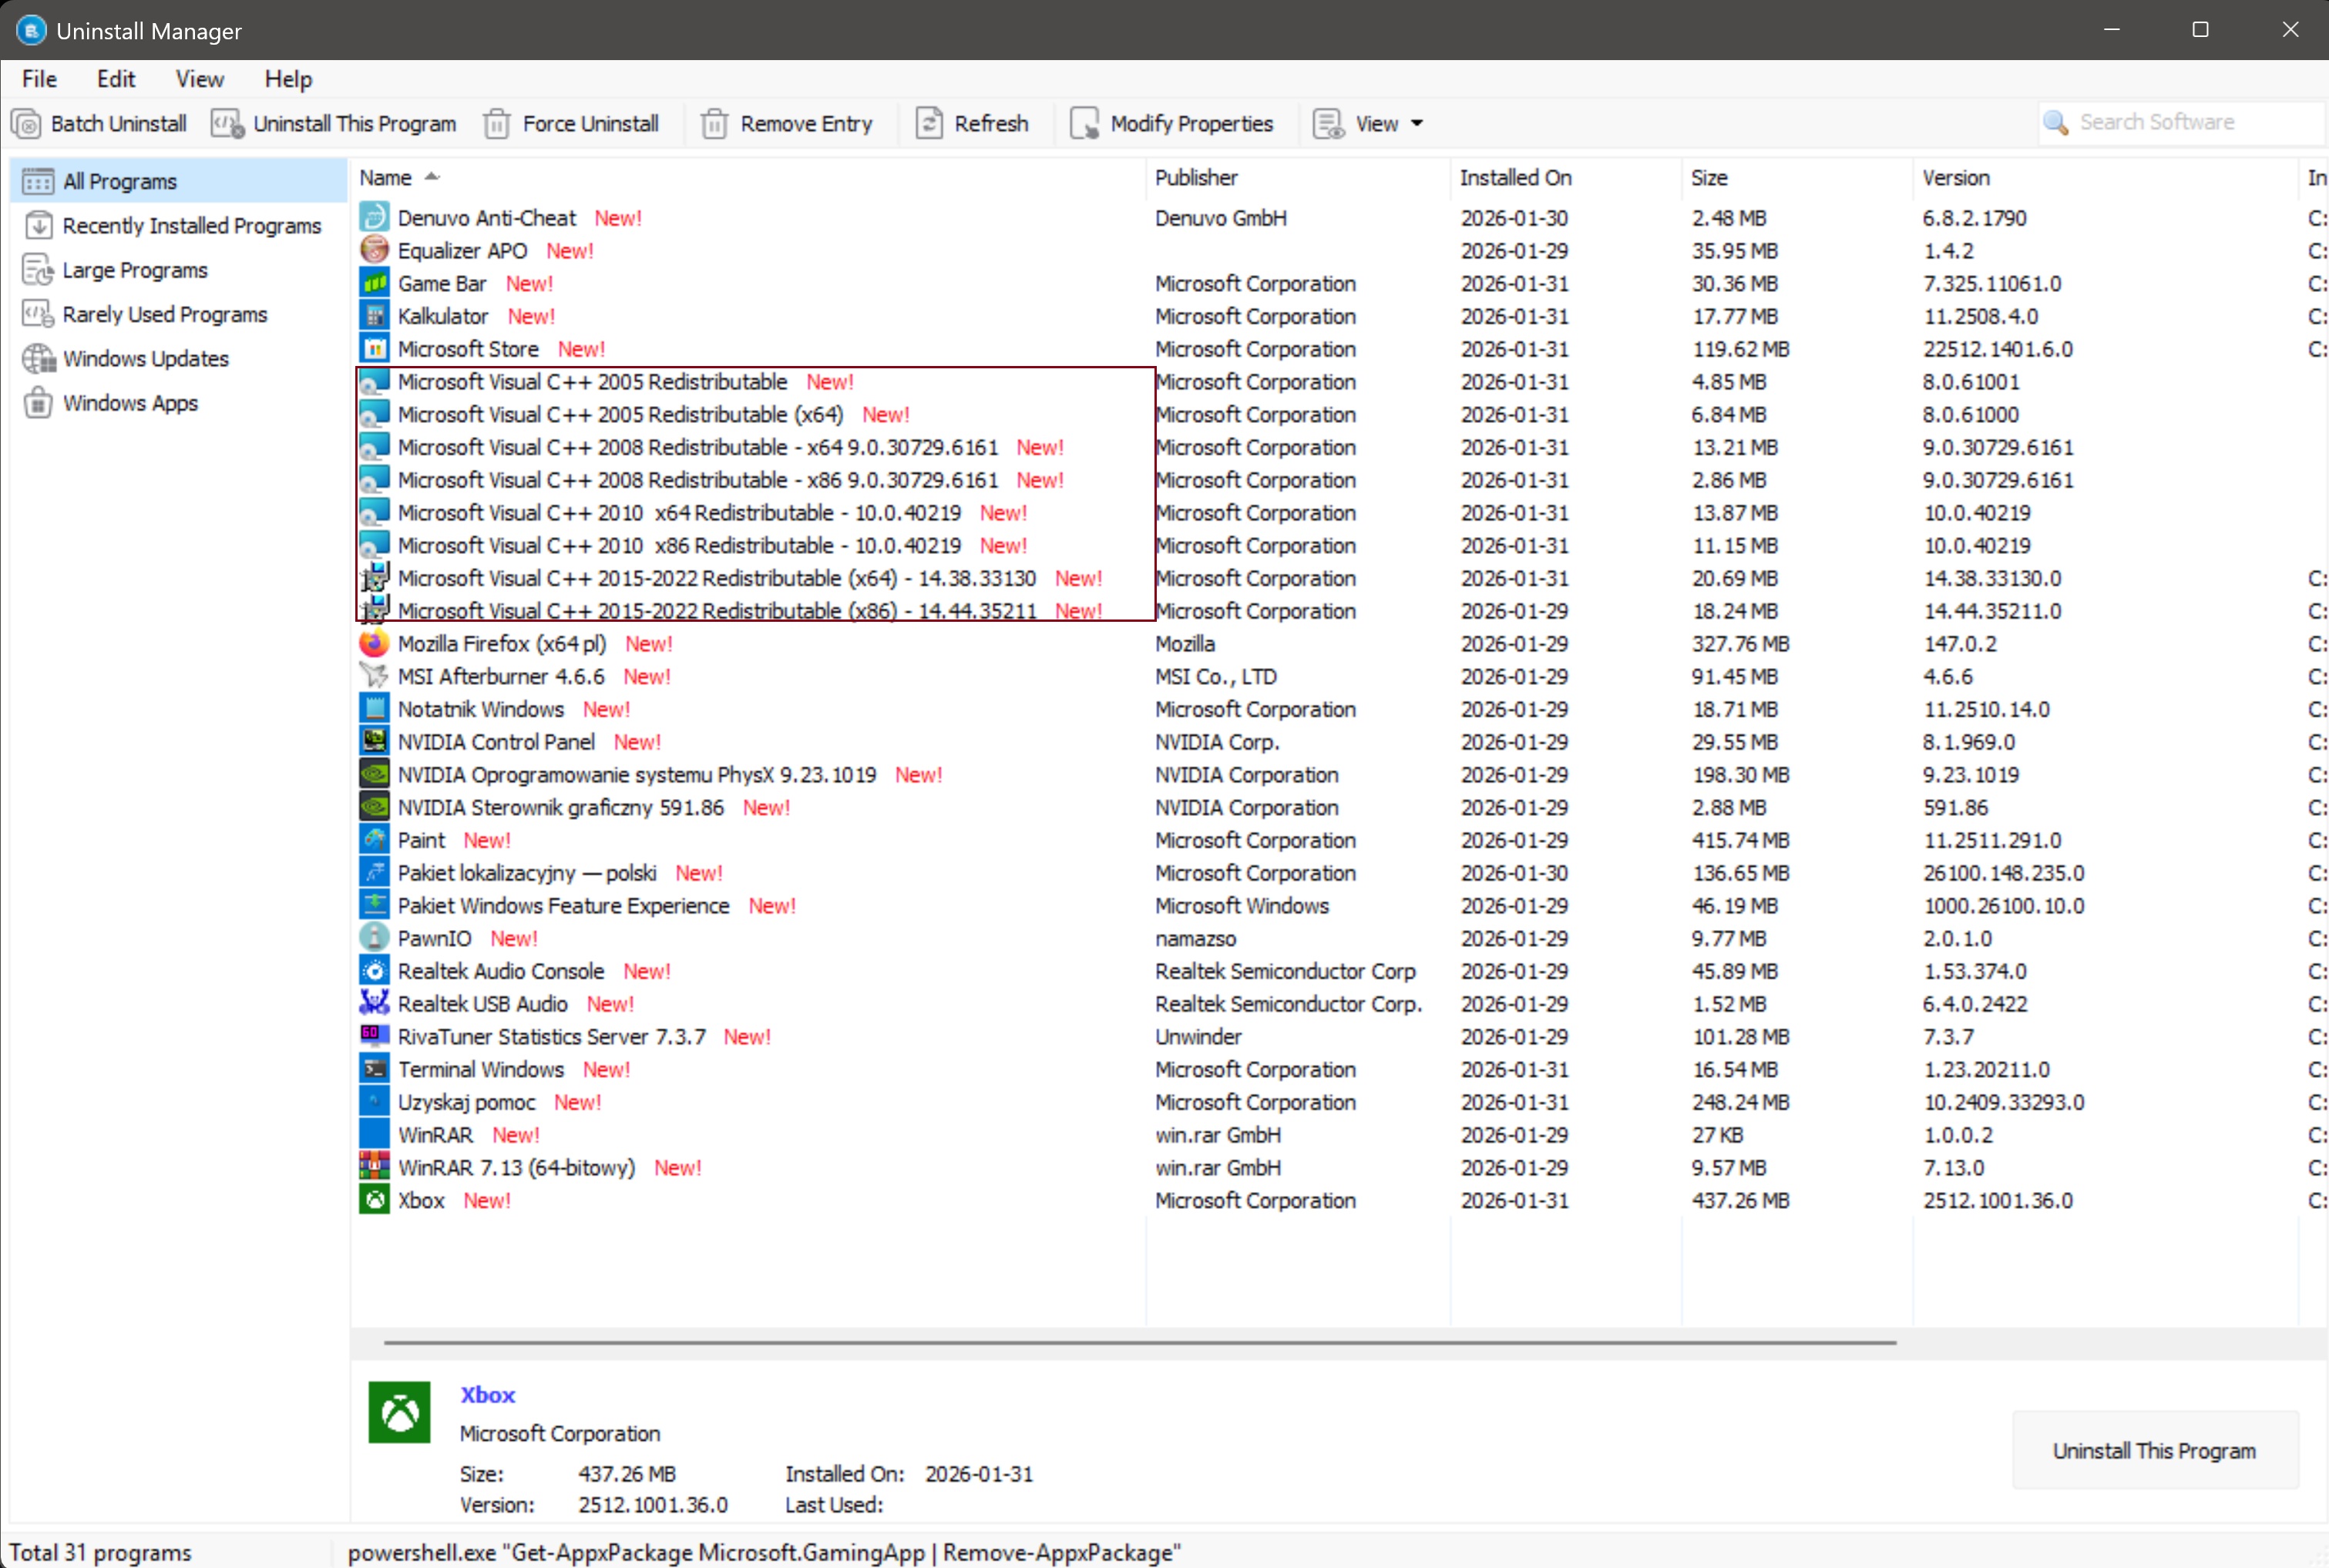This screenshot has height=1568, width=2329.
Task: Click the horizontal scrollbar under the list
Action: (1139, 1343)
